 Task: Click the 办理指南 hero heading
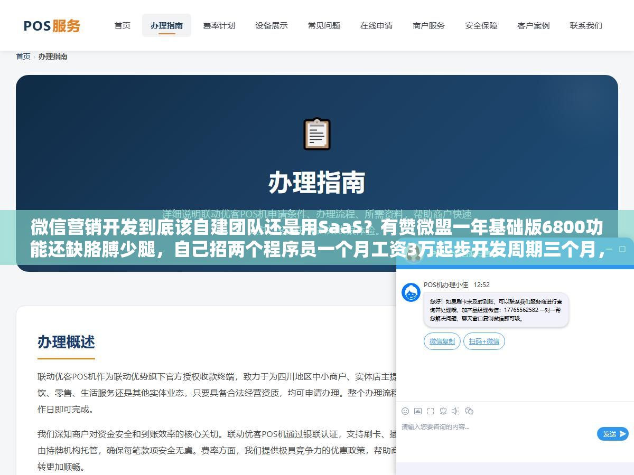point(317,183)
